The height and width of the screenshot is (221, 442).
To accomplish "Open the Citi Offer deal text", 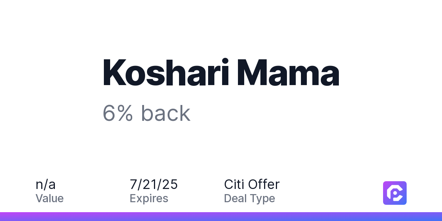I will coord(252,184).
